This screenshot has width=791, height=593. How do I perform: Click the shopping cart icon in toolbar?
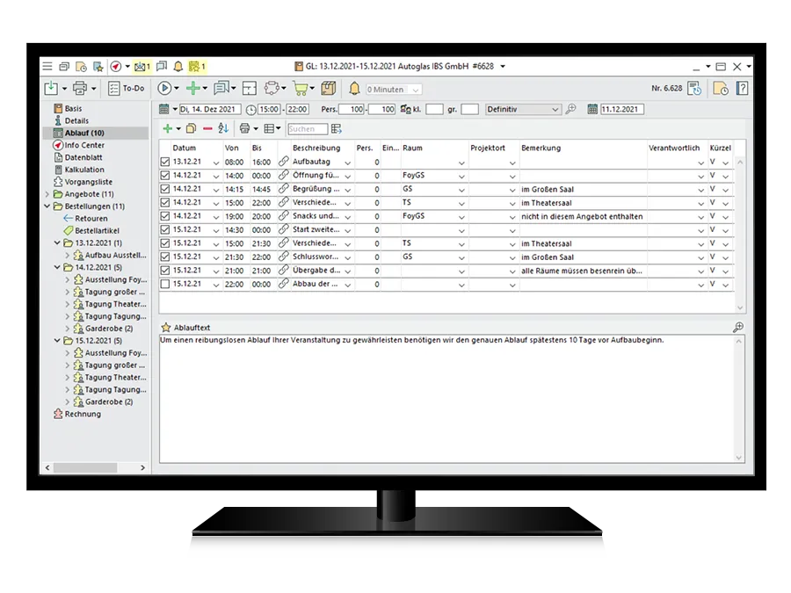tap(301, 89)
